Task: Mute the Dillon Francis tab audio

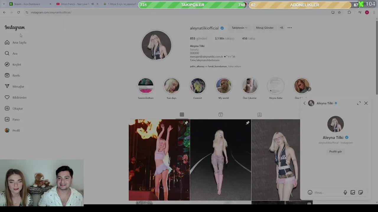Action: (x=93, y=4)
